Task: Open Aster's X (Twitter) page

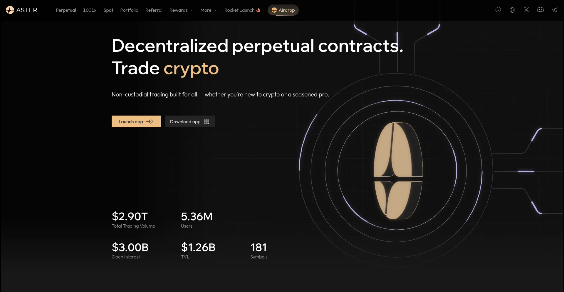Action: point(526,10)
